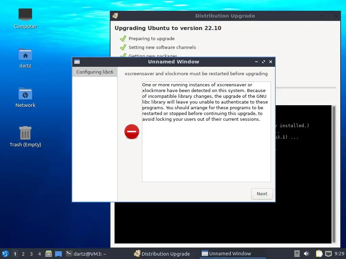Switch to workspace 4

40,254
